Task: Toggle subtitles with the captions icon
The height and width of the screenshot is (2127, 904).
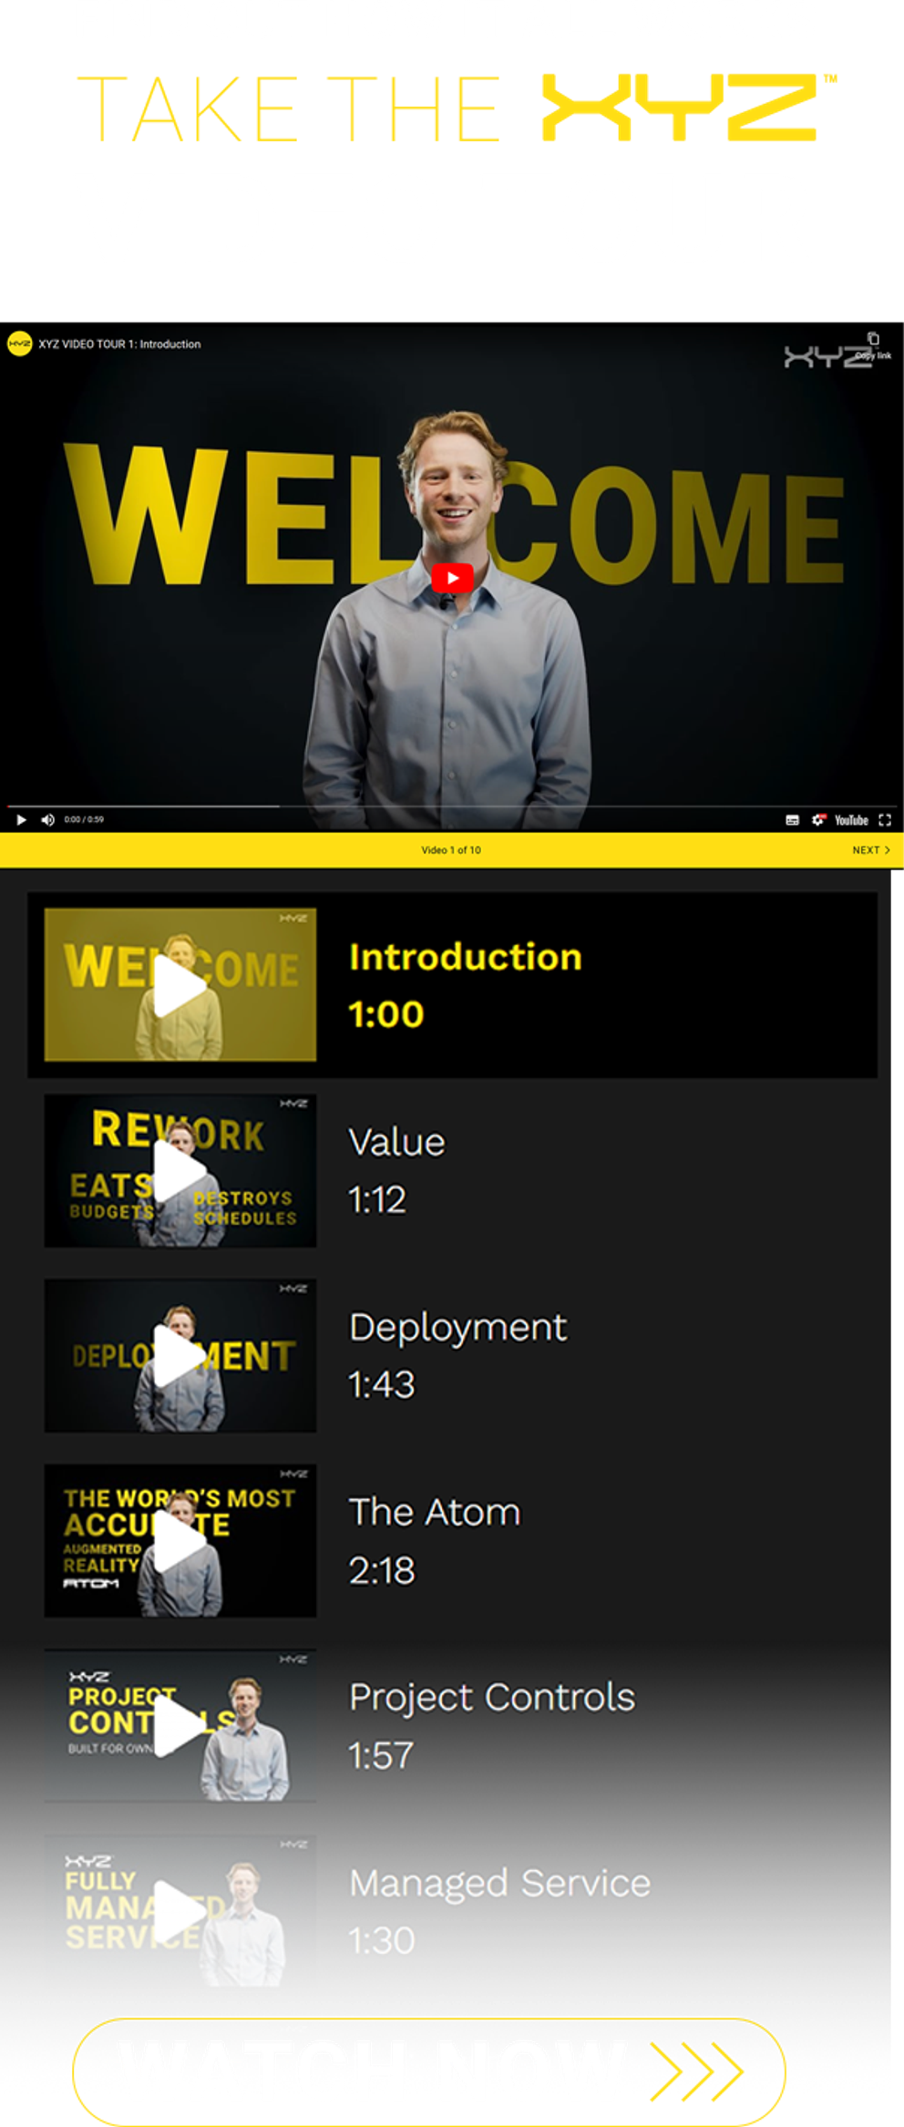Action: coord(792,820)
